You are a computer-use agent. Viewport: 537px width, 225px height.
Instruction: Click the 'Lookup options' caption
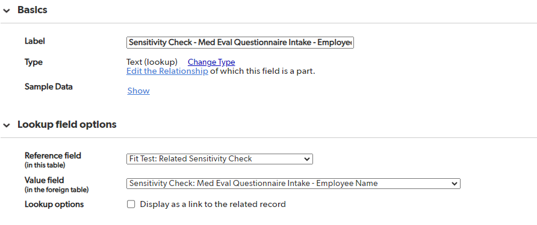[54, 205]
